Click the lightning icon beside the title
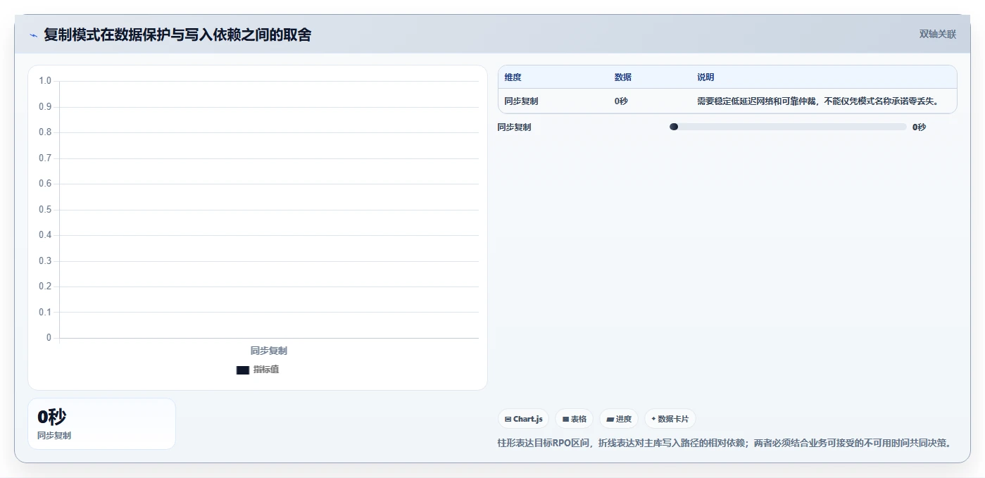 click(33, 35)
